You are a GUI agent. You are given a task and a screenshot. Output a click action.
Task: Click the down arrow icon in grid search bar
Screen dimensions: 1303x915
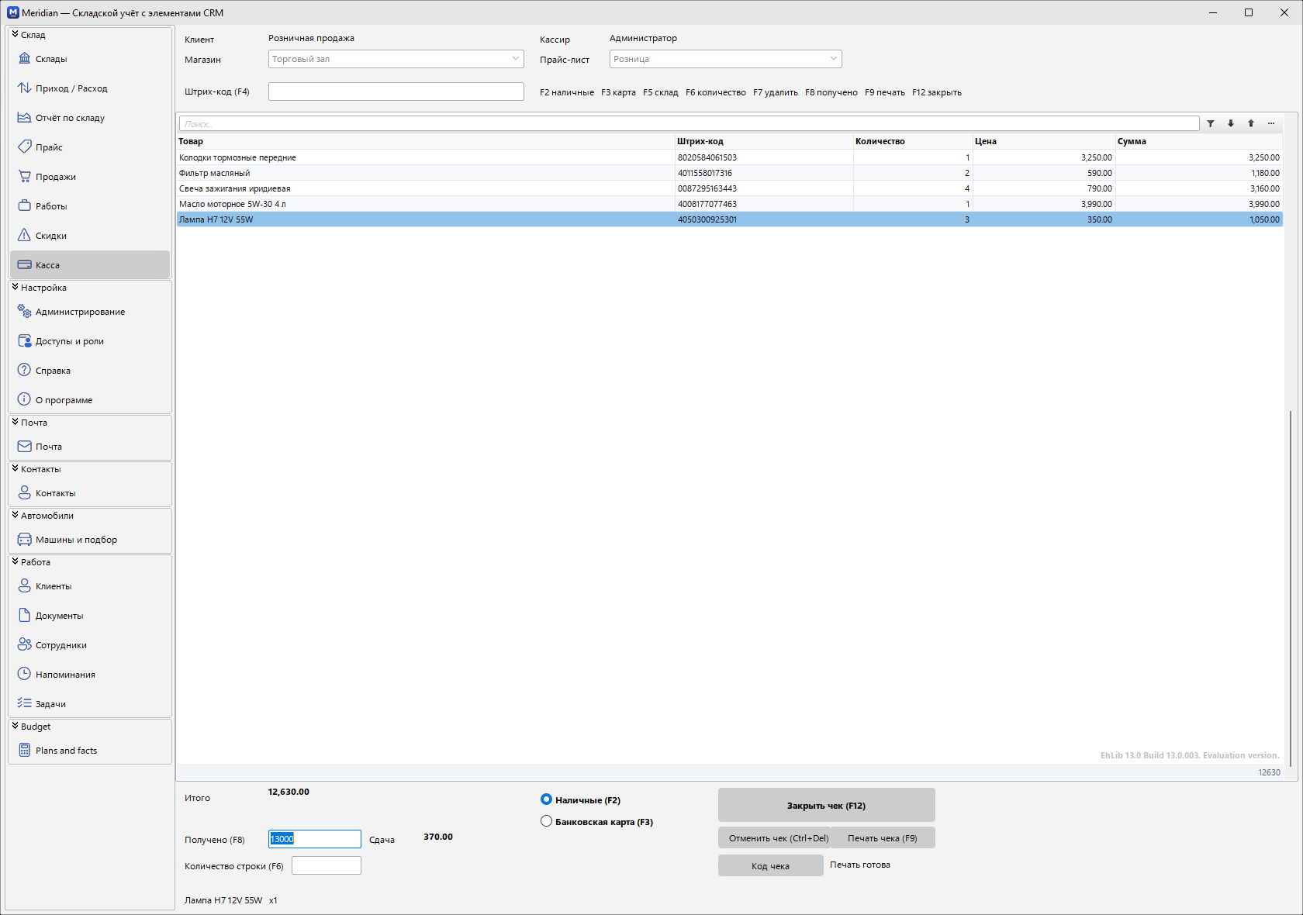(x=1231, y=123)
